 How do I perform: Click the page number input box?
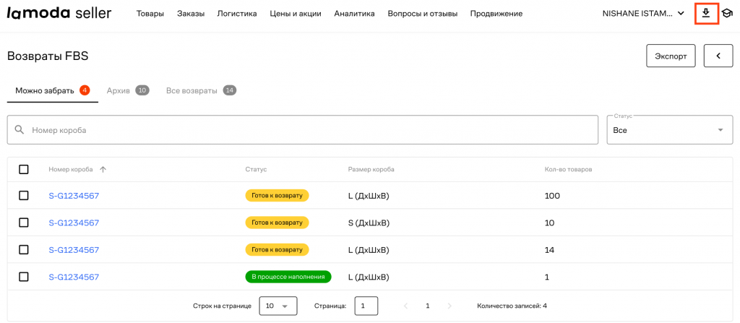pyautogui.click(x=366, y=306)
